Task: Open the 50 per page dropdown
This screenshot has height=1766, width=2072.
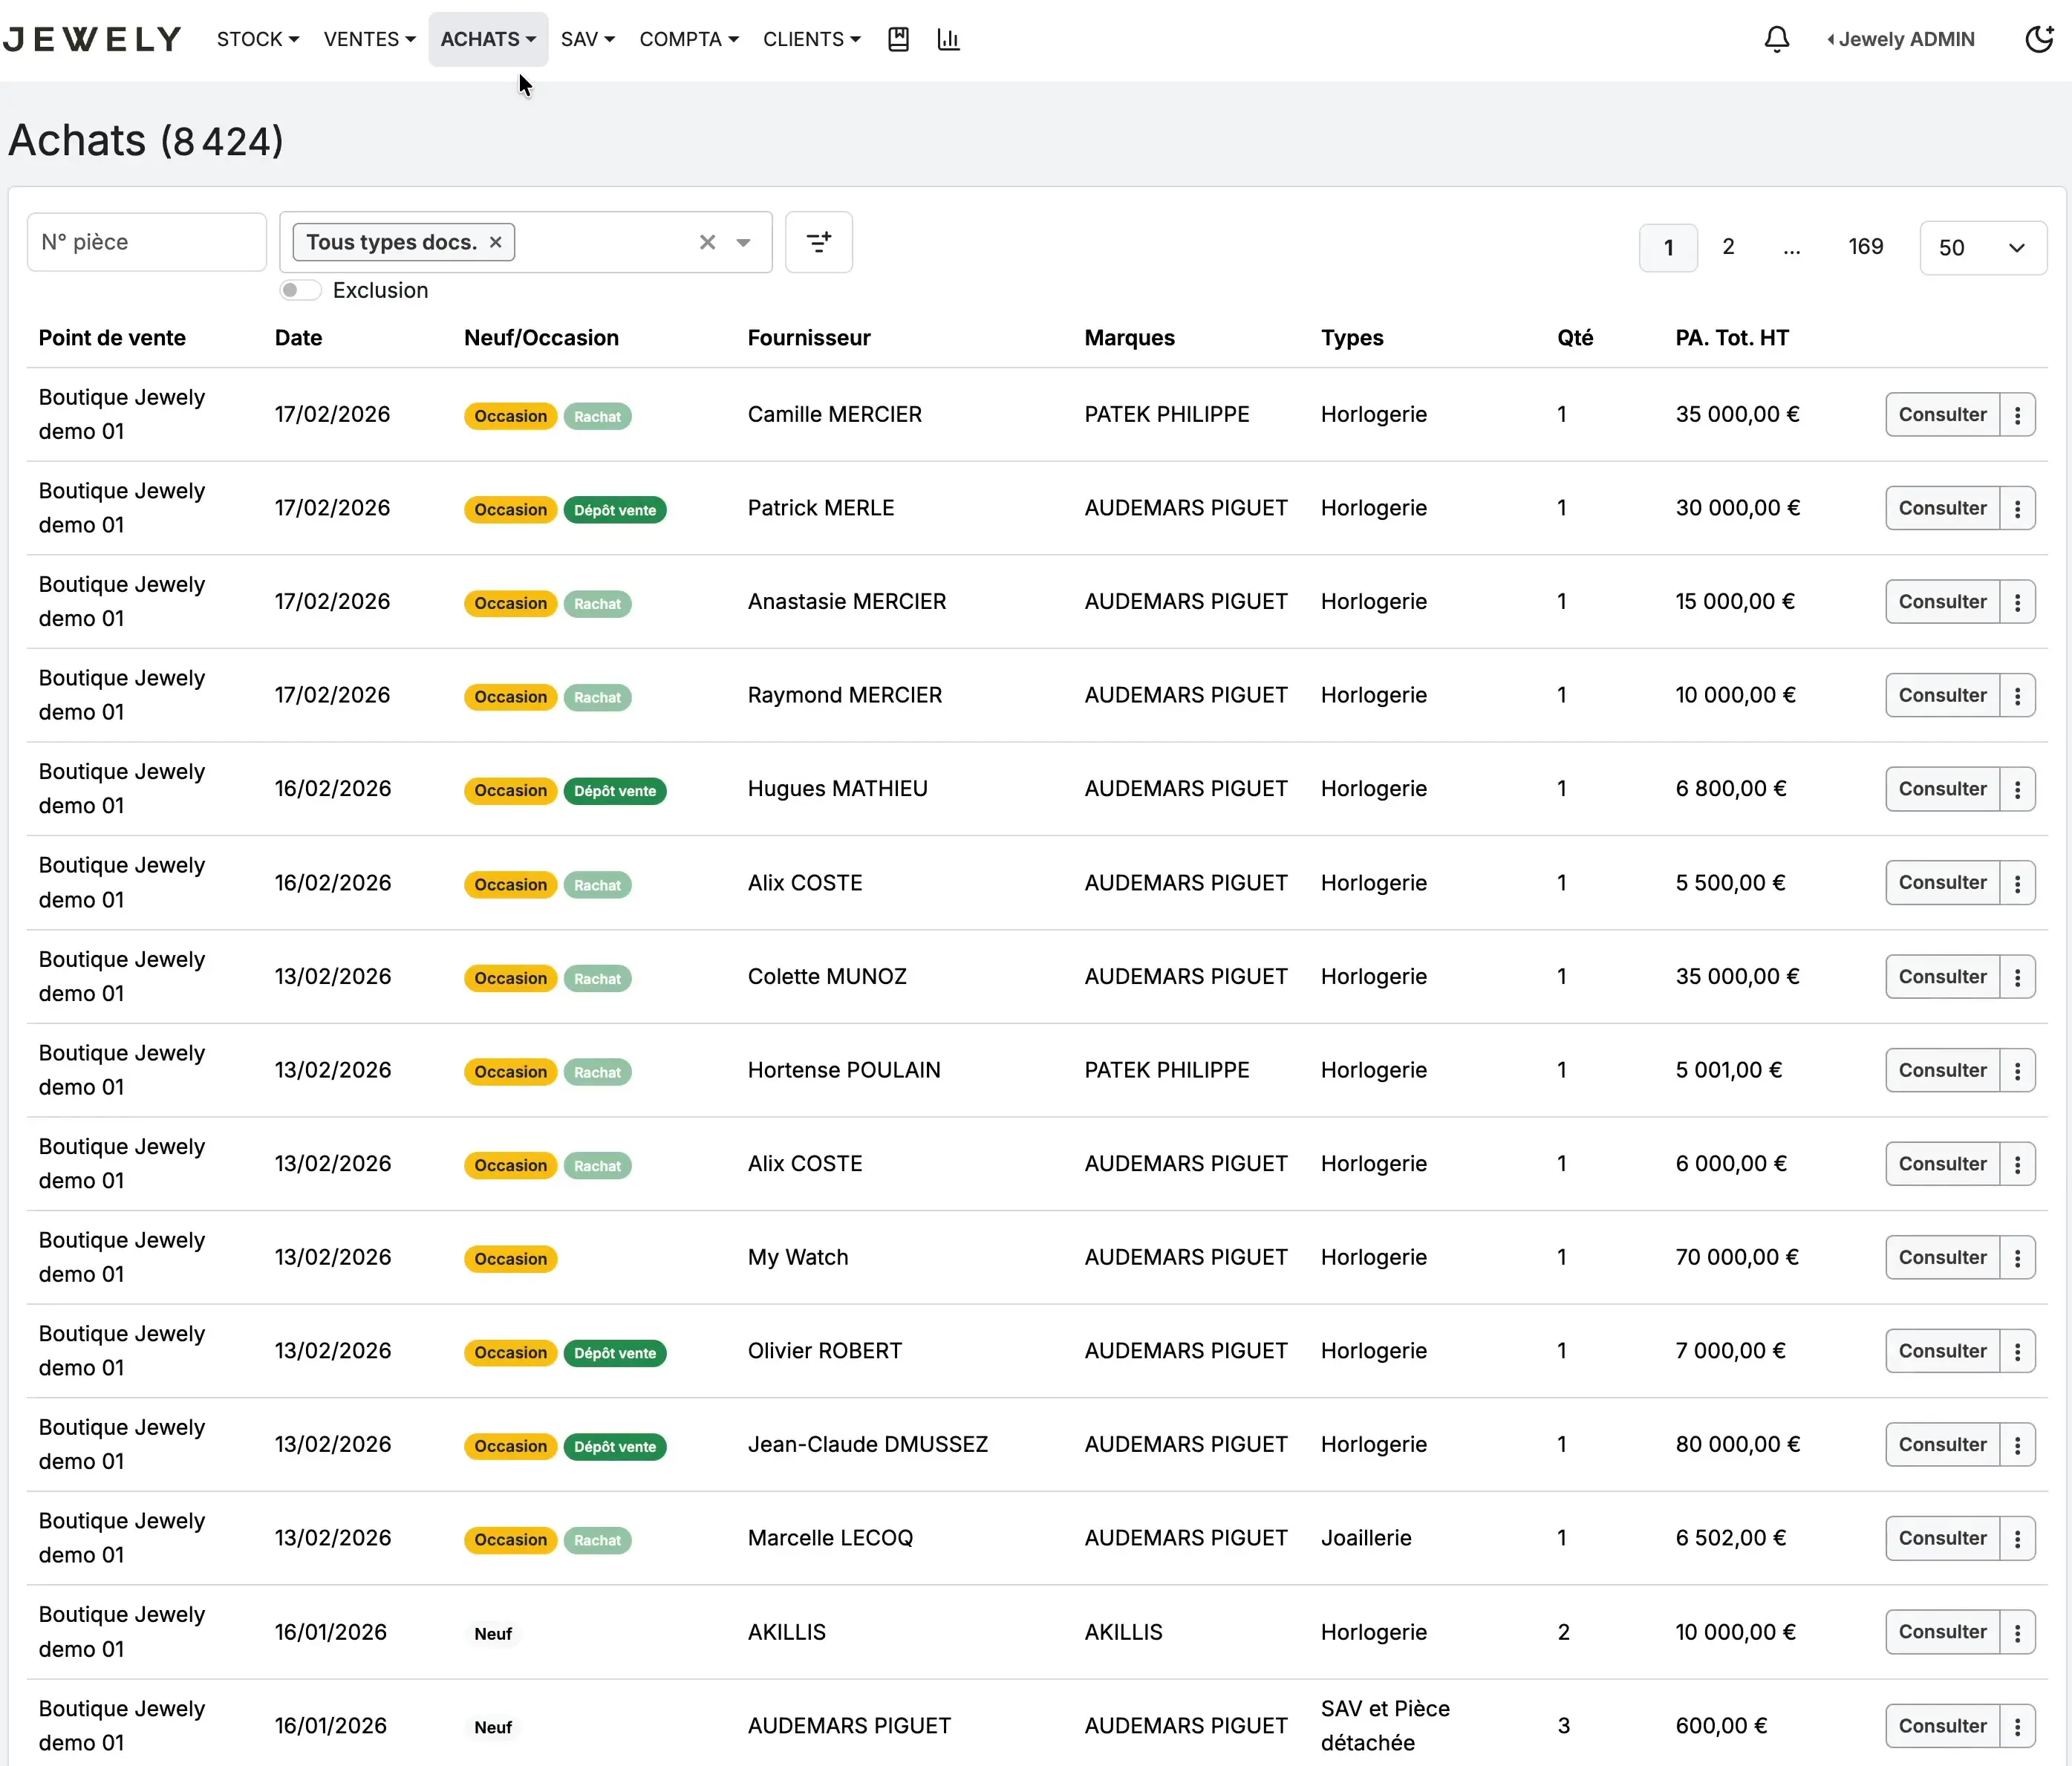Action: pos(1982,247)
